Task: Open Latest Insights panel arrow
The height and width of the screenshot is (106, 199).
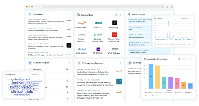Action: tap(169, 14)
